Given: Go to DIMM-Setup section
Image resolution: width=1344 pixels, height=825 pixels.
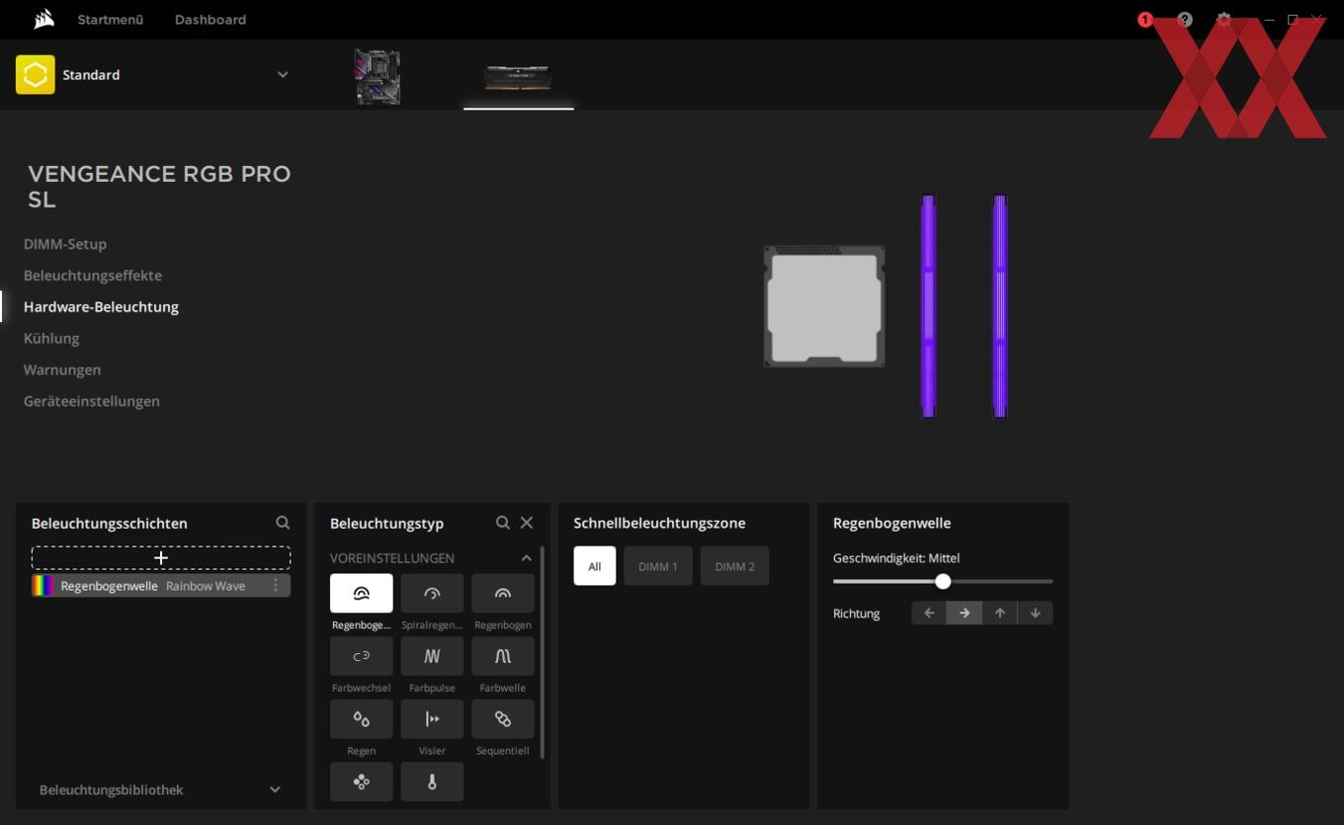Looking at the screenshot, I should point(65,244).
